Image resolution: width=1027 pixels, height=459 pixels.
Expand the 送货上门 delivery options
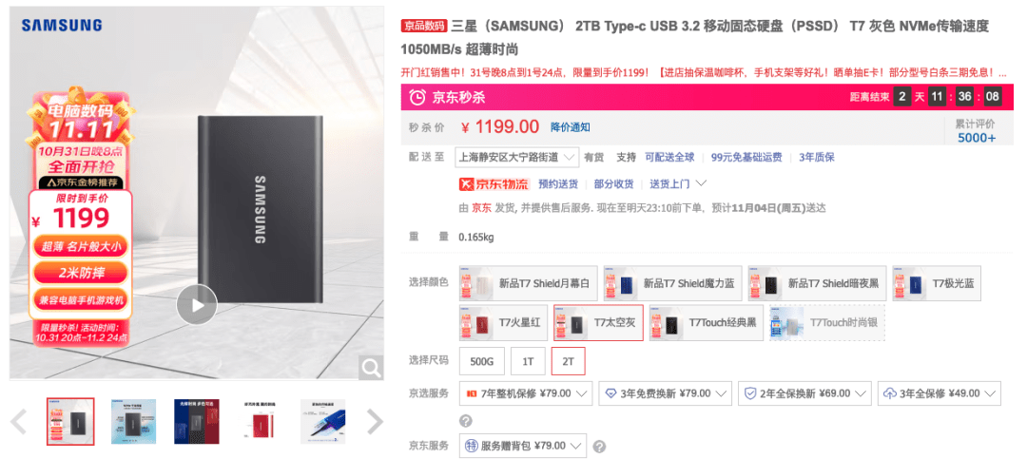click(678, 184)
